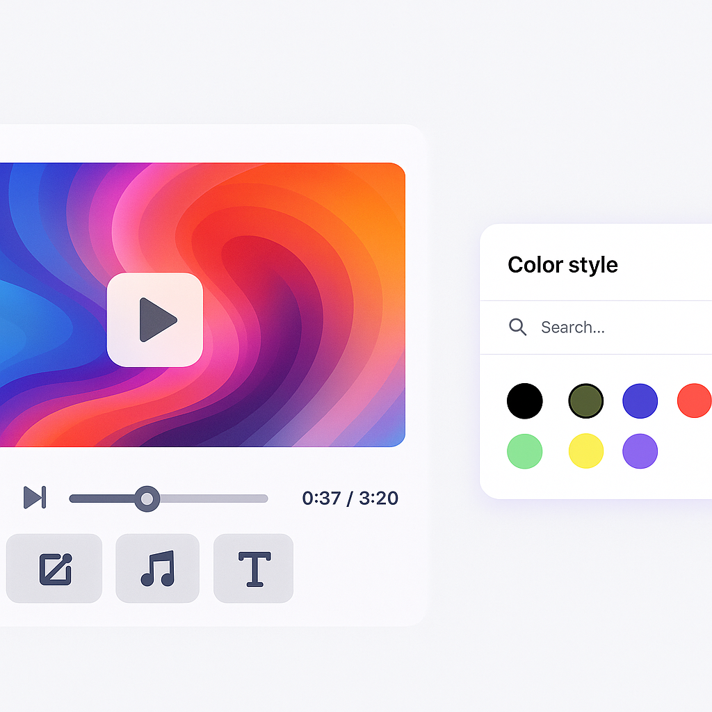Choose the red color swatch
The height and width of the screenshot is (712, 712).
[694, 401]
